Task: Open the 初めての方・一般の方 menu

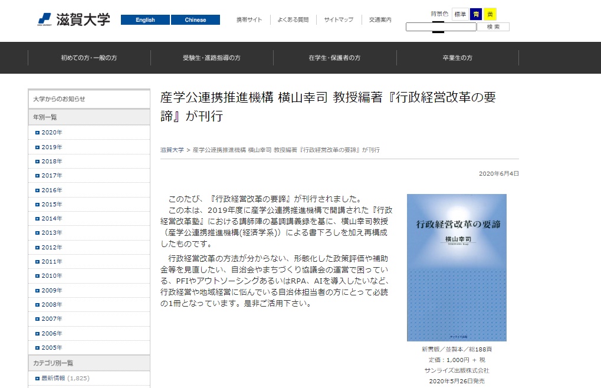Action: tap(89, 58)
